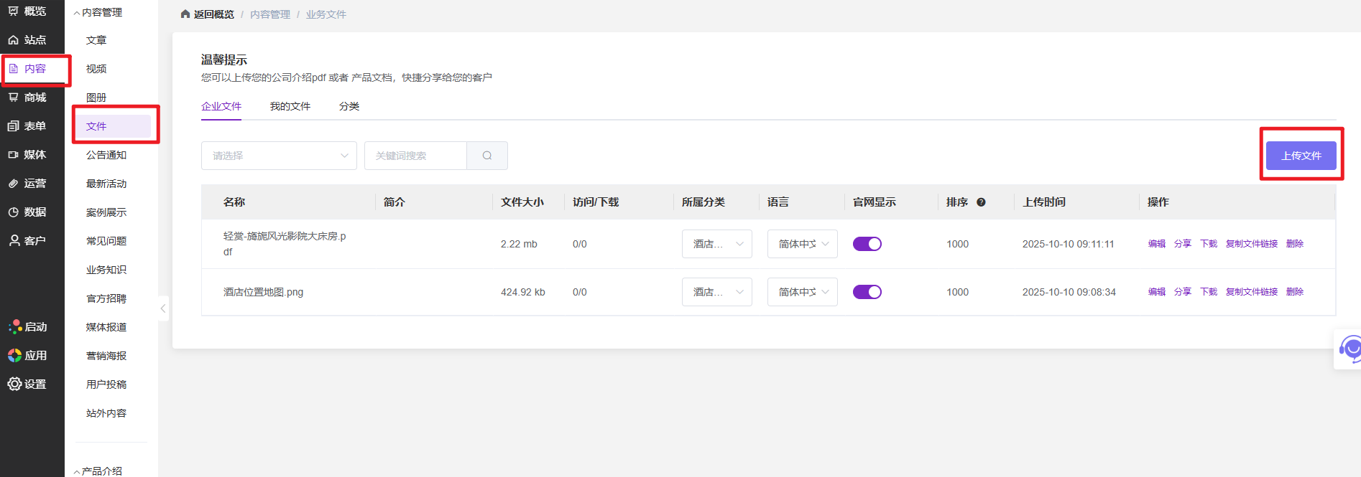Image resolution: width=1361 pixels, height=477 pixels.
Task: Open the customer service headset icon
Action: [x=1350, y=349]
